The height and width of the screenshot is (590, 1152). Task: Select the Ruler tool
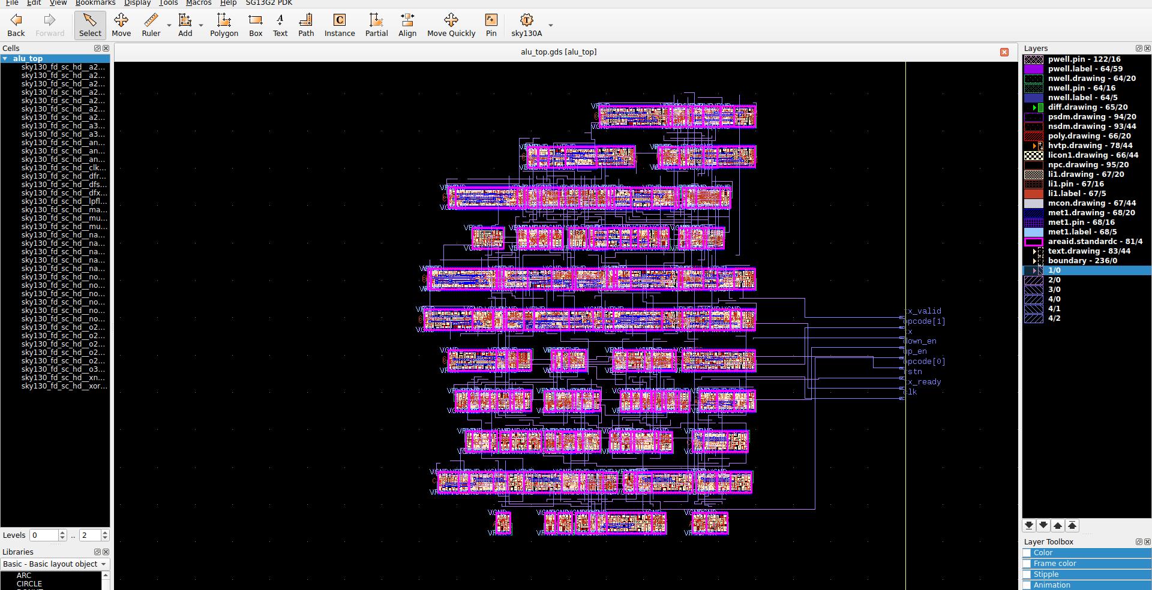point(150,25)
